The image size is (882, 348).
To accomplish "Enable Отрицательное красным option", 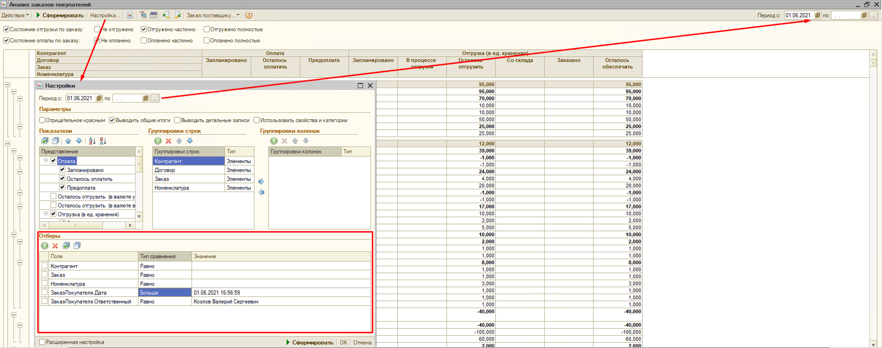I will pyautogui.click(x=42, y=120).
